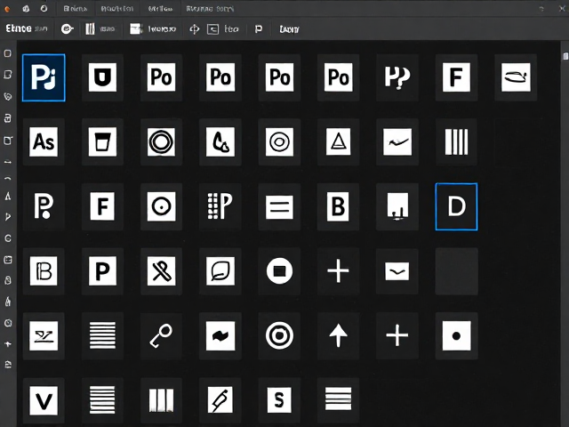Open the P with dot tile

[44, 206]
